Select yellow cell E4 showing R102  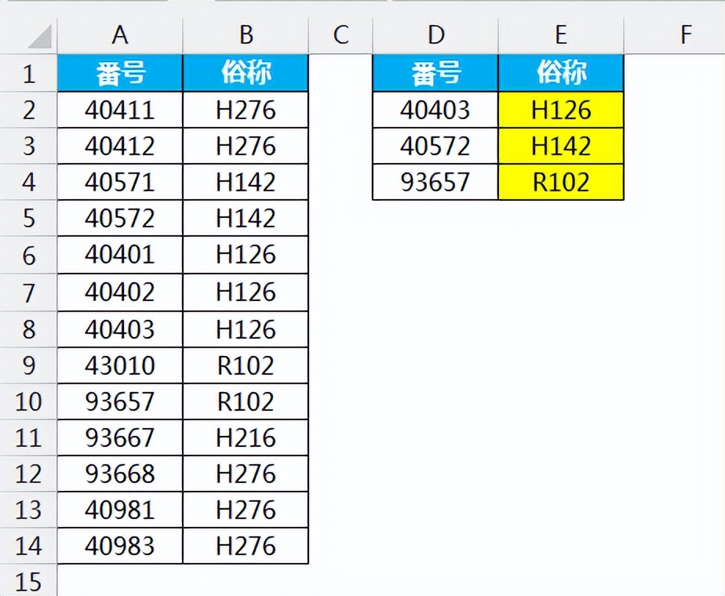coord(561,183)
